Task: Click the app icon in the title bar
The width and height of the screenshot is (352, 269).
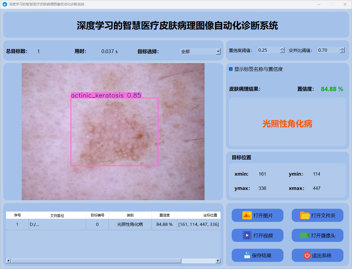Action: coord(5,4)
